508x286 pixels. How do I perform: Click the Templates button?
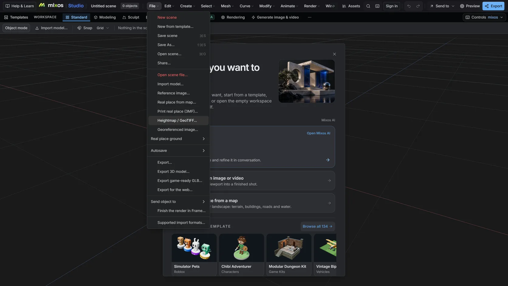coord(16,17)
